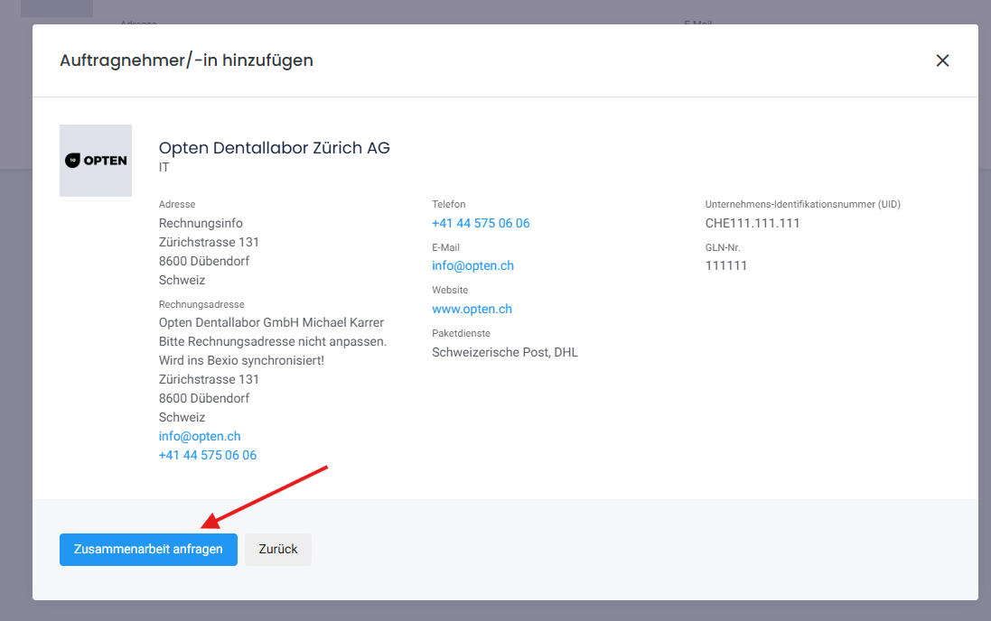Click the Unternehmens-Identifikationsnummer (UID) label
Screen dimensions: 991x621
(803, 204)
